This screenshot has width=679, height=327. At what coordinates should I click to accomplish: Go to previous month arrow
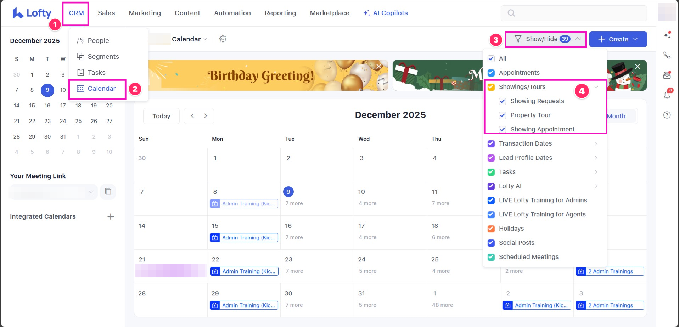coord(192,116)
